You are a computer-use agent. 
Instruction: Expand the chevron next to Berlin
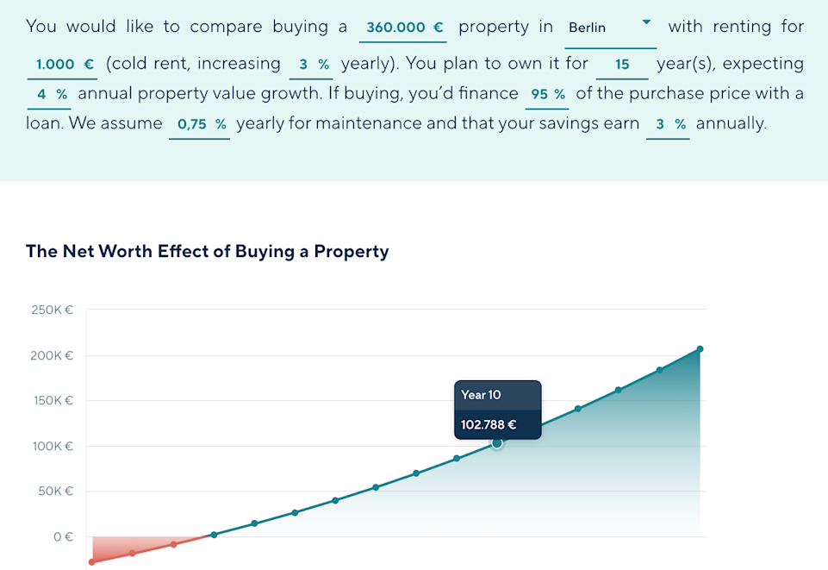coord(644,22)
